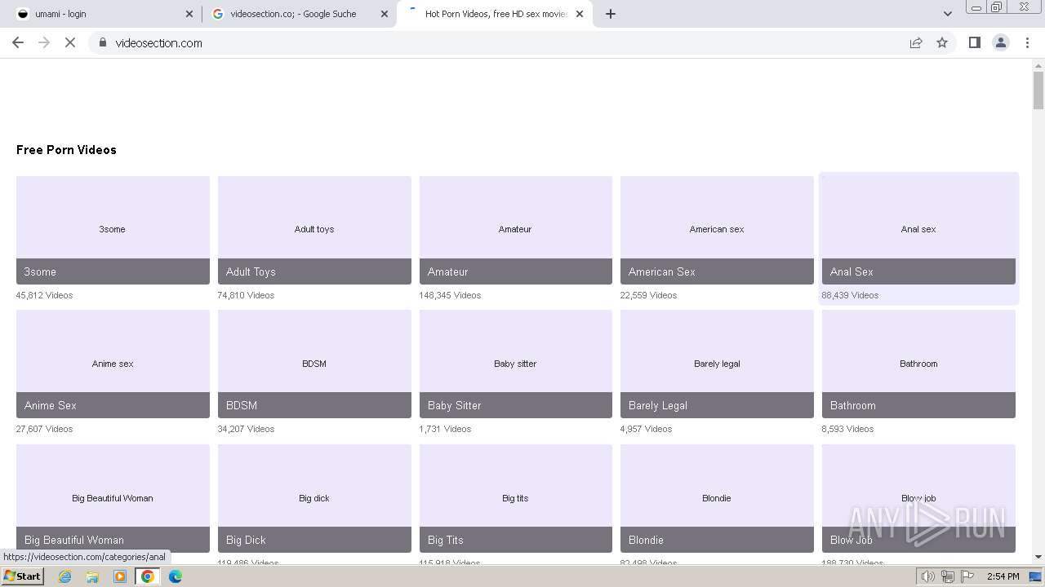Expand the tab search dropdown
1045x587 pixels.
[x=947, y=14]
